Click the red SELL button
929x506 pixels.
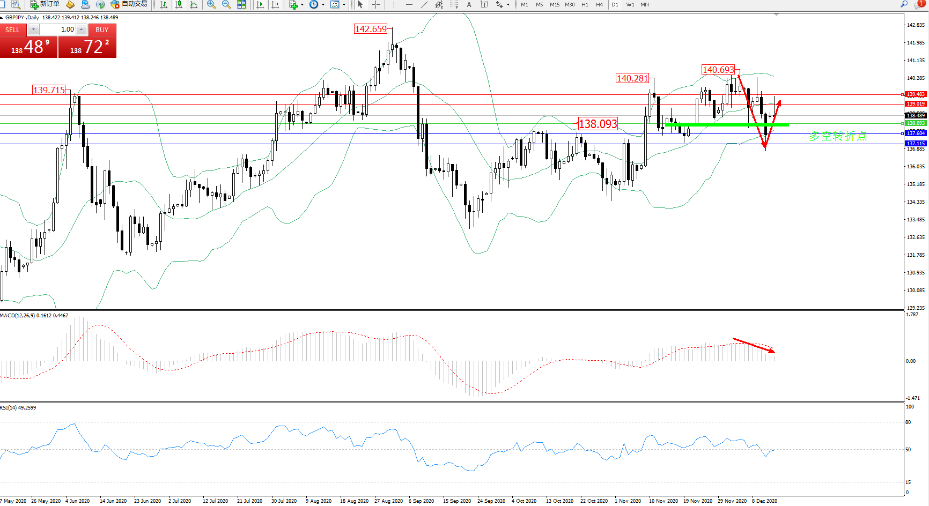pos(12,30)
